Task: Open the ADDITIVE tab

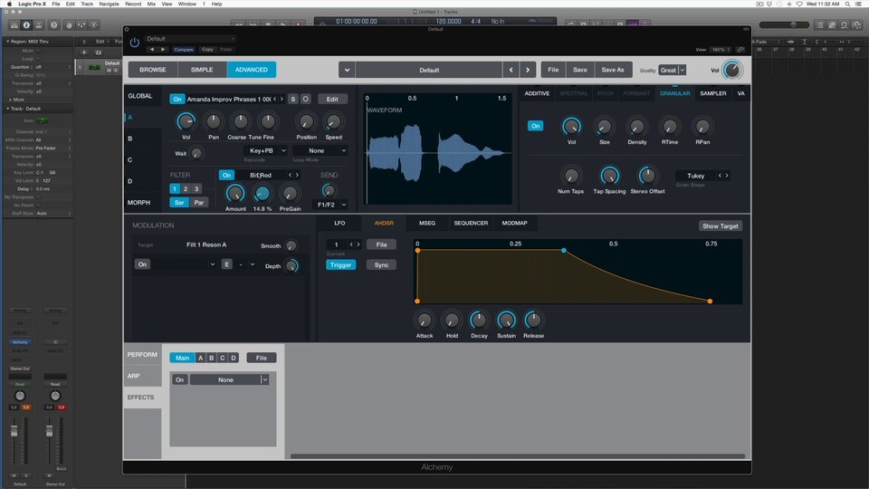Action: click(537, 93)
